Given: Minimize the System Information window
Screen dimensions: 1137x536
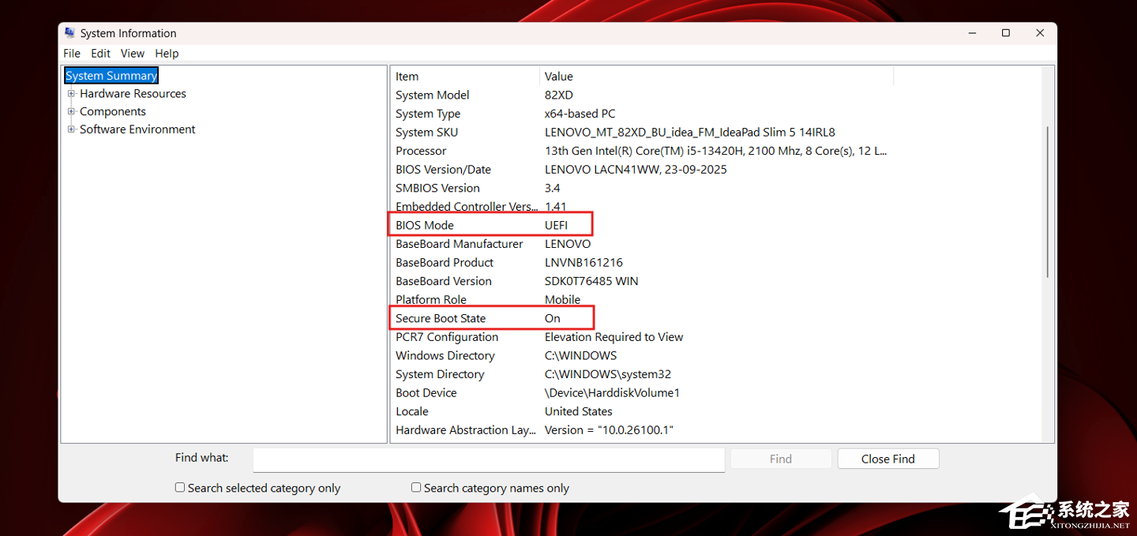Looking at the screenshot, I should click(x=970, y=33).
